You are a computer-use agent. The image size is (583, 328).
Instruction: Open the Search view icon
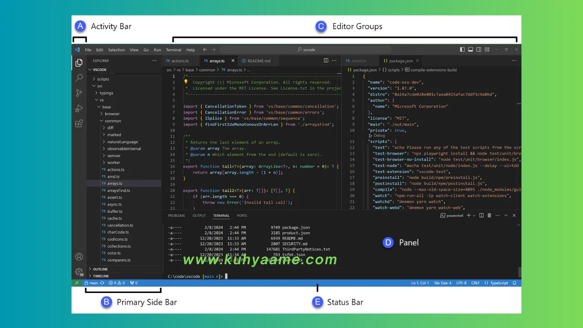79,78
